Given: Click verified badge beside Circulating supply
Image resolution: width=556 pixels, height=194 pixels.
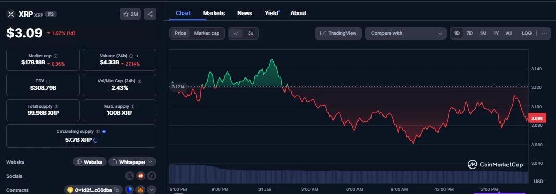Looking at the screenshot, I should tap(104, 132).
